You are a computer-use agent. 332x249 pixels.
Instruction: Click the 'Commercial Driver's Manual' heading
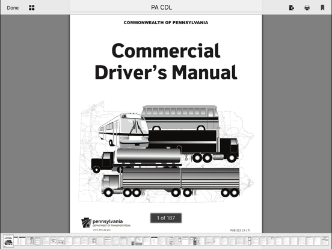pyautogui.click(x=166, y=61)
